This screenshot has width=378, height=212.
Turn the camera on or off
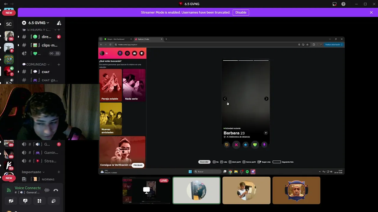pyautogui.click(x=11, y=201)
